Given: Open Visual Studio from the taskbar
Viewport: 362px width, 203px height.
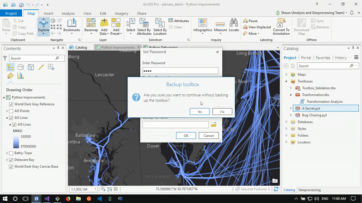Looking at the screenshot, I should click(47, 198).
